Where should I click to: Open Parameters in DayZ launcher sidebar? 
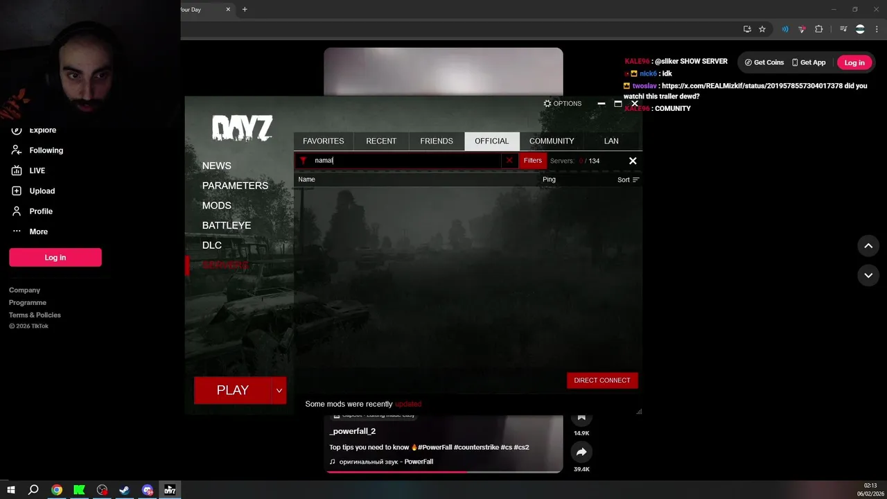click(235, 186)
